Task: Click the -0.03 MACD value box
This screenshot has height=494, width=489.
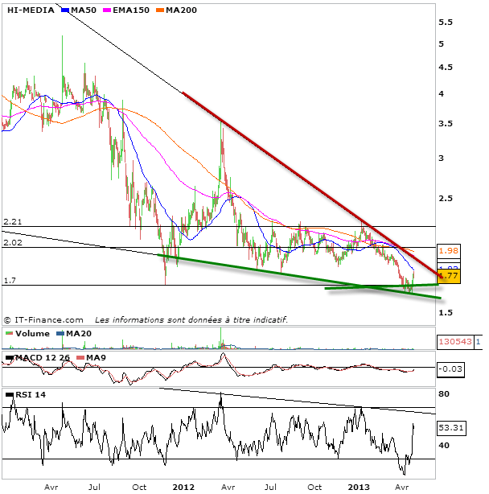Action: pos(450,369)
